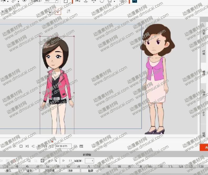
Task: Click frame 45 on the timeline ruler
Action: coord(27,166)
